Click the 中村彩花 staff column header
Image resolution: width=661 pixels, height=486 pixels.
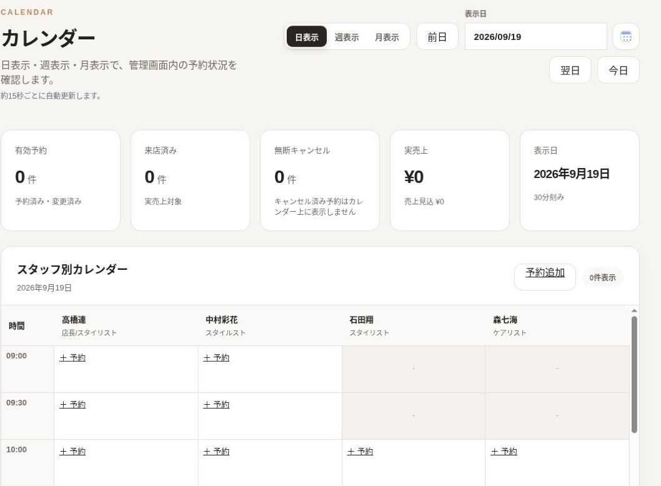(270, 325)
